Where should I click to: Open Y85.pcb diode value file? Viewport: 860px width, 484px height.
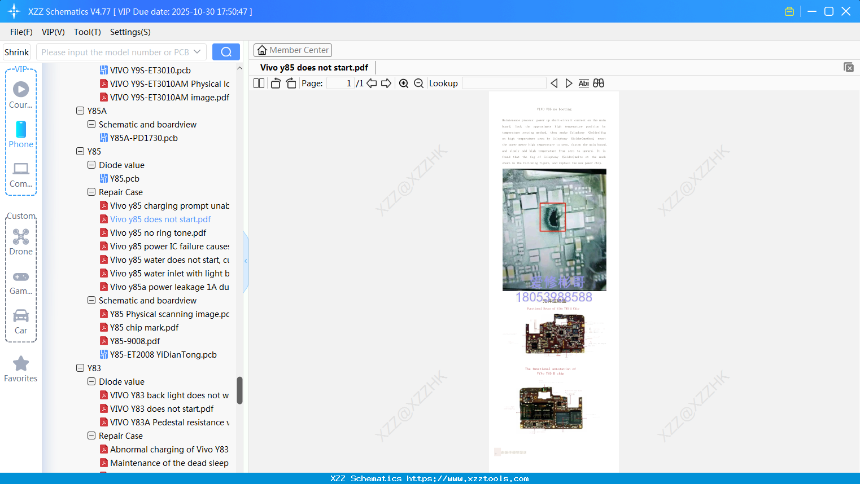pyautogui.click(x=124, y=178)
